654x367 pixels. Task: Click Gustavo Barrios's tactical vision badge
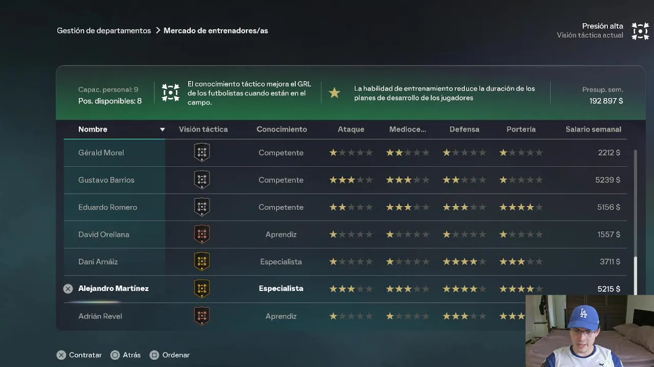tap(202, 180)
